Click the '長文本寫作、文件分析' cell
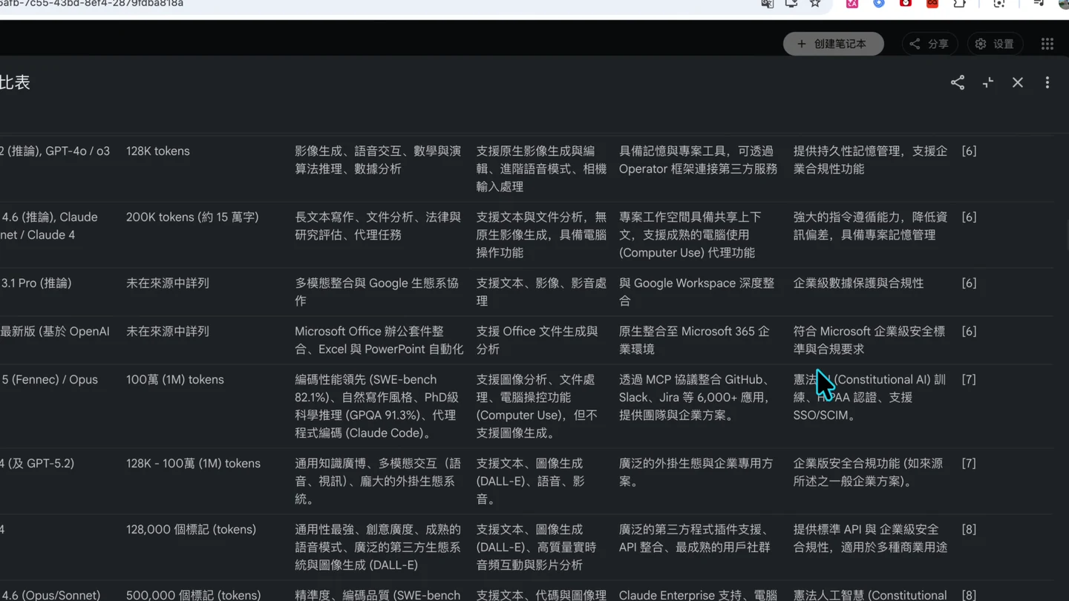The width and height of the screenshot is (1069, 601). pos(378,226)
